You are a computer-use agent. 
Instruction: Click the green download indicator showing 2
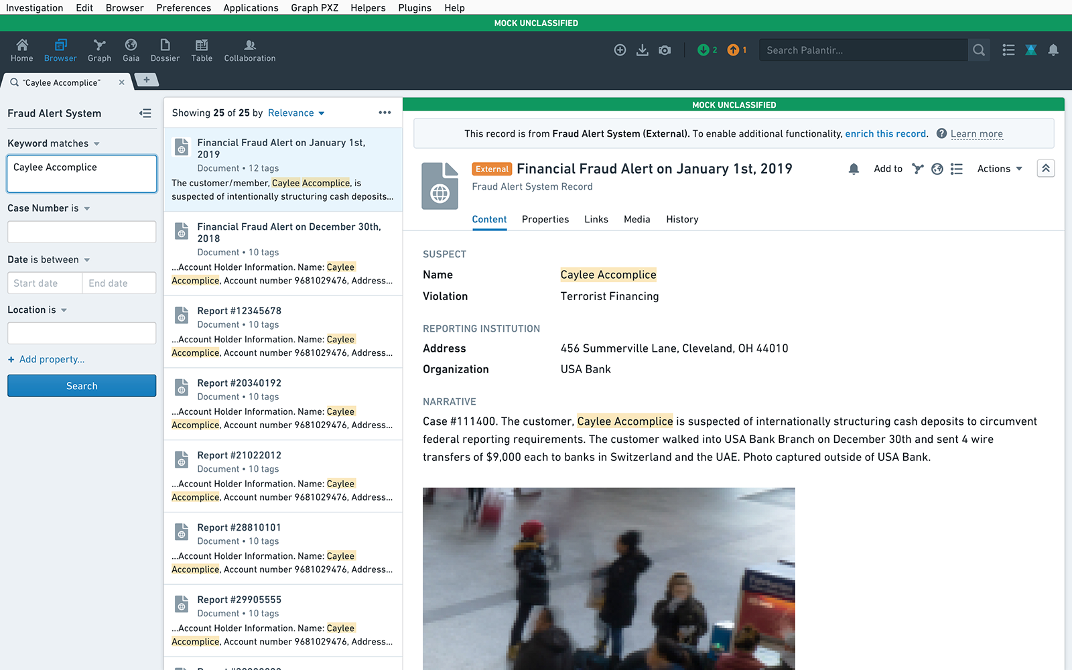[708, 50]
